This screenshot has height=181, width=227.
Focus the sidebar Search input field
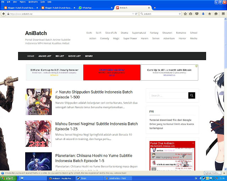coord(169,95)
